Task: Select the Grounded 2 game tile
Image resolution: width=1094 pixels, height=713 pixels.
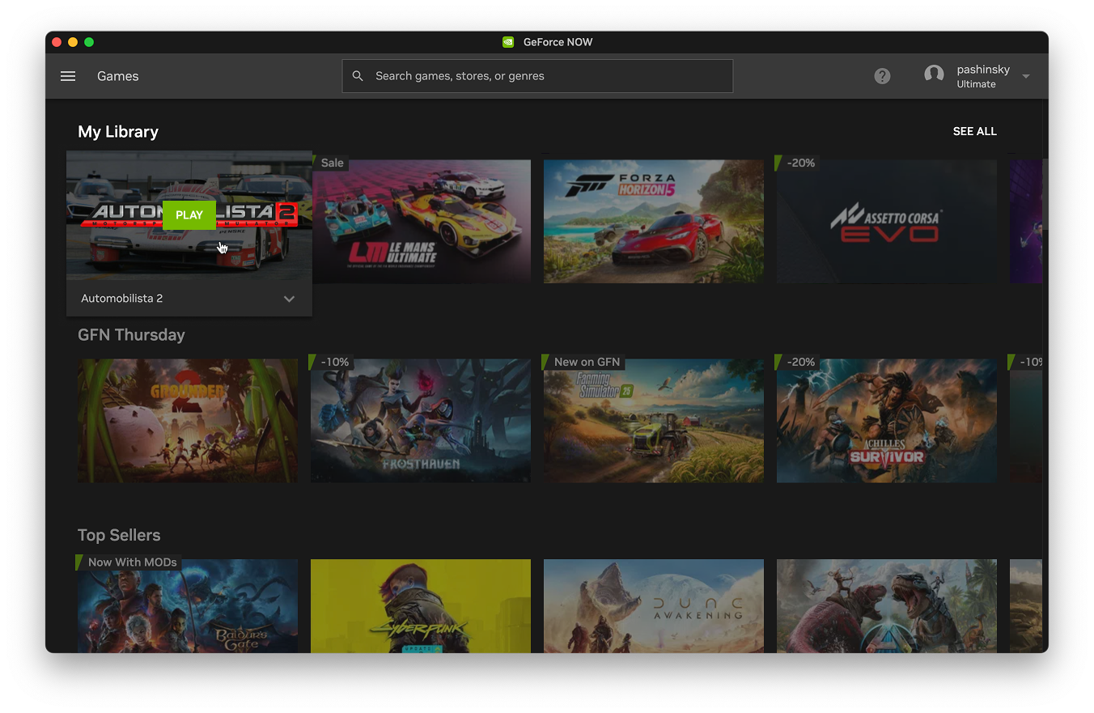Action: (x=188, y=421)
